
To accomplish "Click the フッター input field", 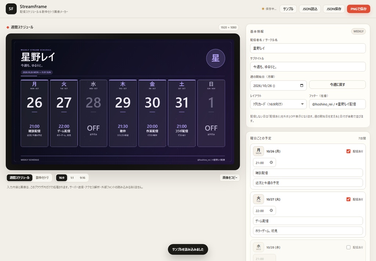I will click(x=337, y=104).
